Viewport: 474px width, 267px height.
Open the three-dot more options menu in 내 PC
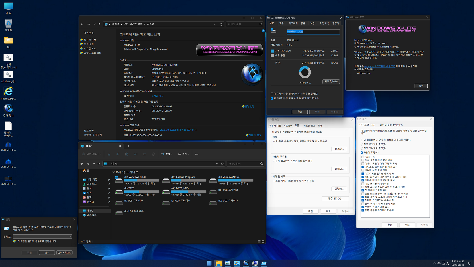coord(197,154)
